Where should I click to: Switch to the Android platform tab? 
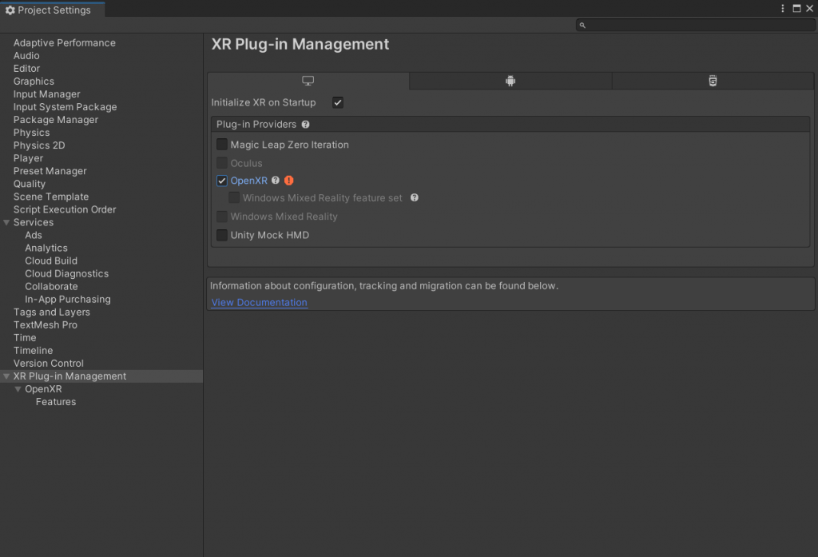[510, 81]
